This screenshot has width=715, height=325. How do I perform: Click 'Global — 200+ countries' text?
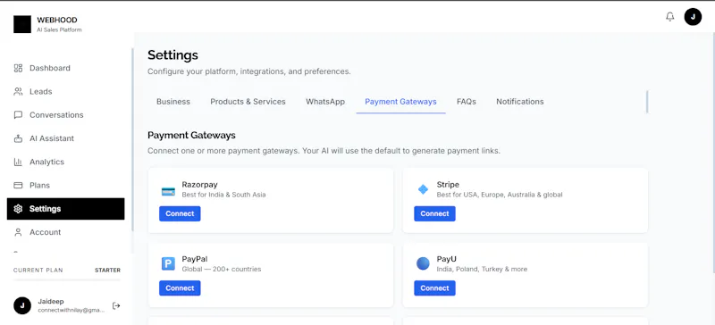pyautogui.click(x=222, y=269)
